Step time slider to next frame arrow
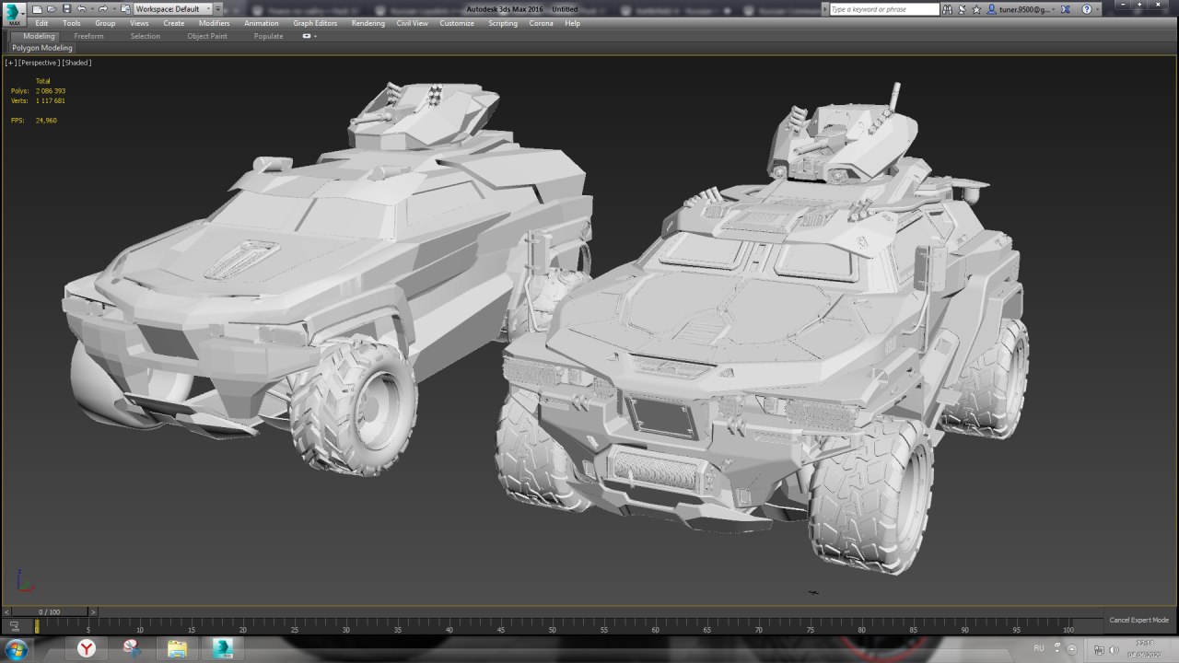This screenshot has height=663, width=1179. (92, 611)
